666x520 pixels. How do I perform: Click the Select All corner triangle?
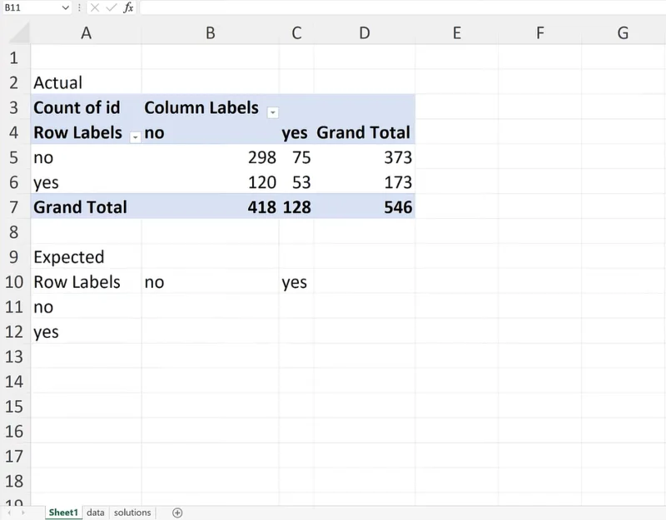pos(19,32)
